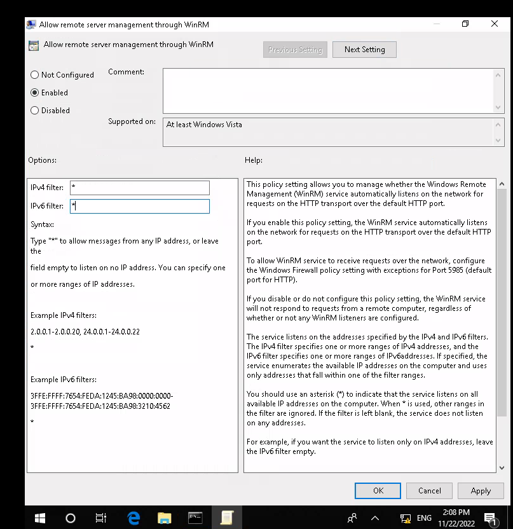Apply the policy changes

(481, 491)
